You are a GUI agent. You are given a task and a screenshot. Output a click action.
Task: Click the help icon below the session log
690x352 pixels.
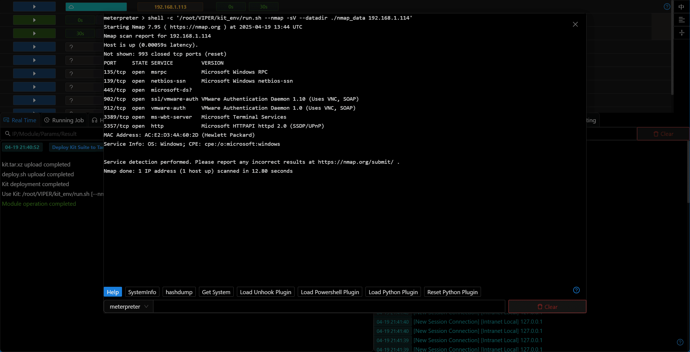click(x=680, y=342)
